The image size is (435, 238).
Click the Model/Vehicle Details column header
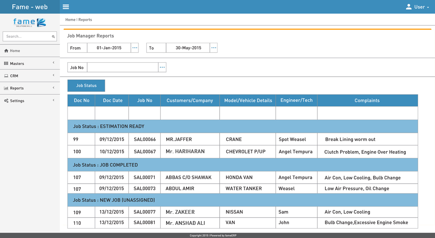click(248, 101)
